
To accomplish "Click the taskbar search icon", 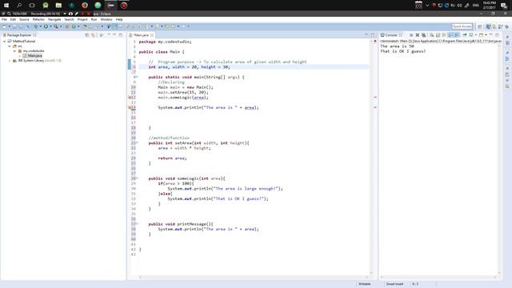I will click(x=19, y=6).
